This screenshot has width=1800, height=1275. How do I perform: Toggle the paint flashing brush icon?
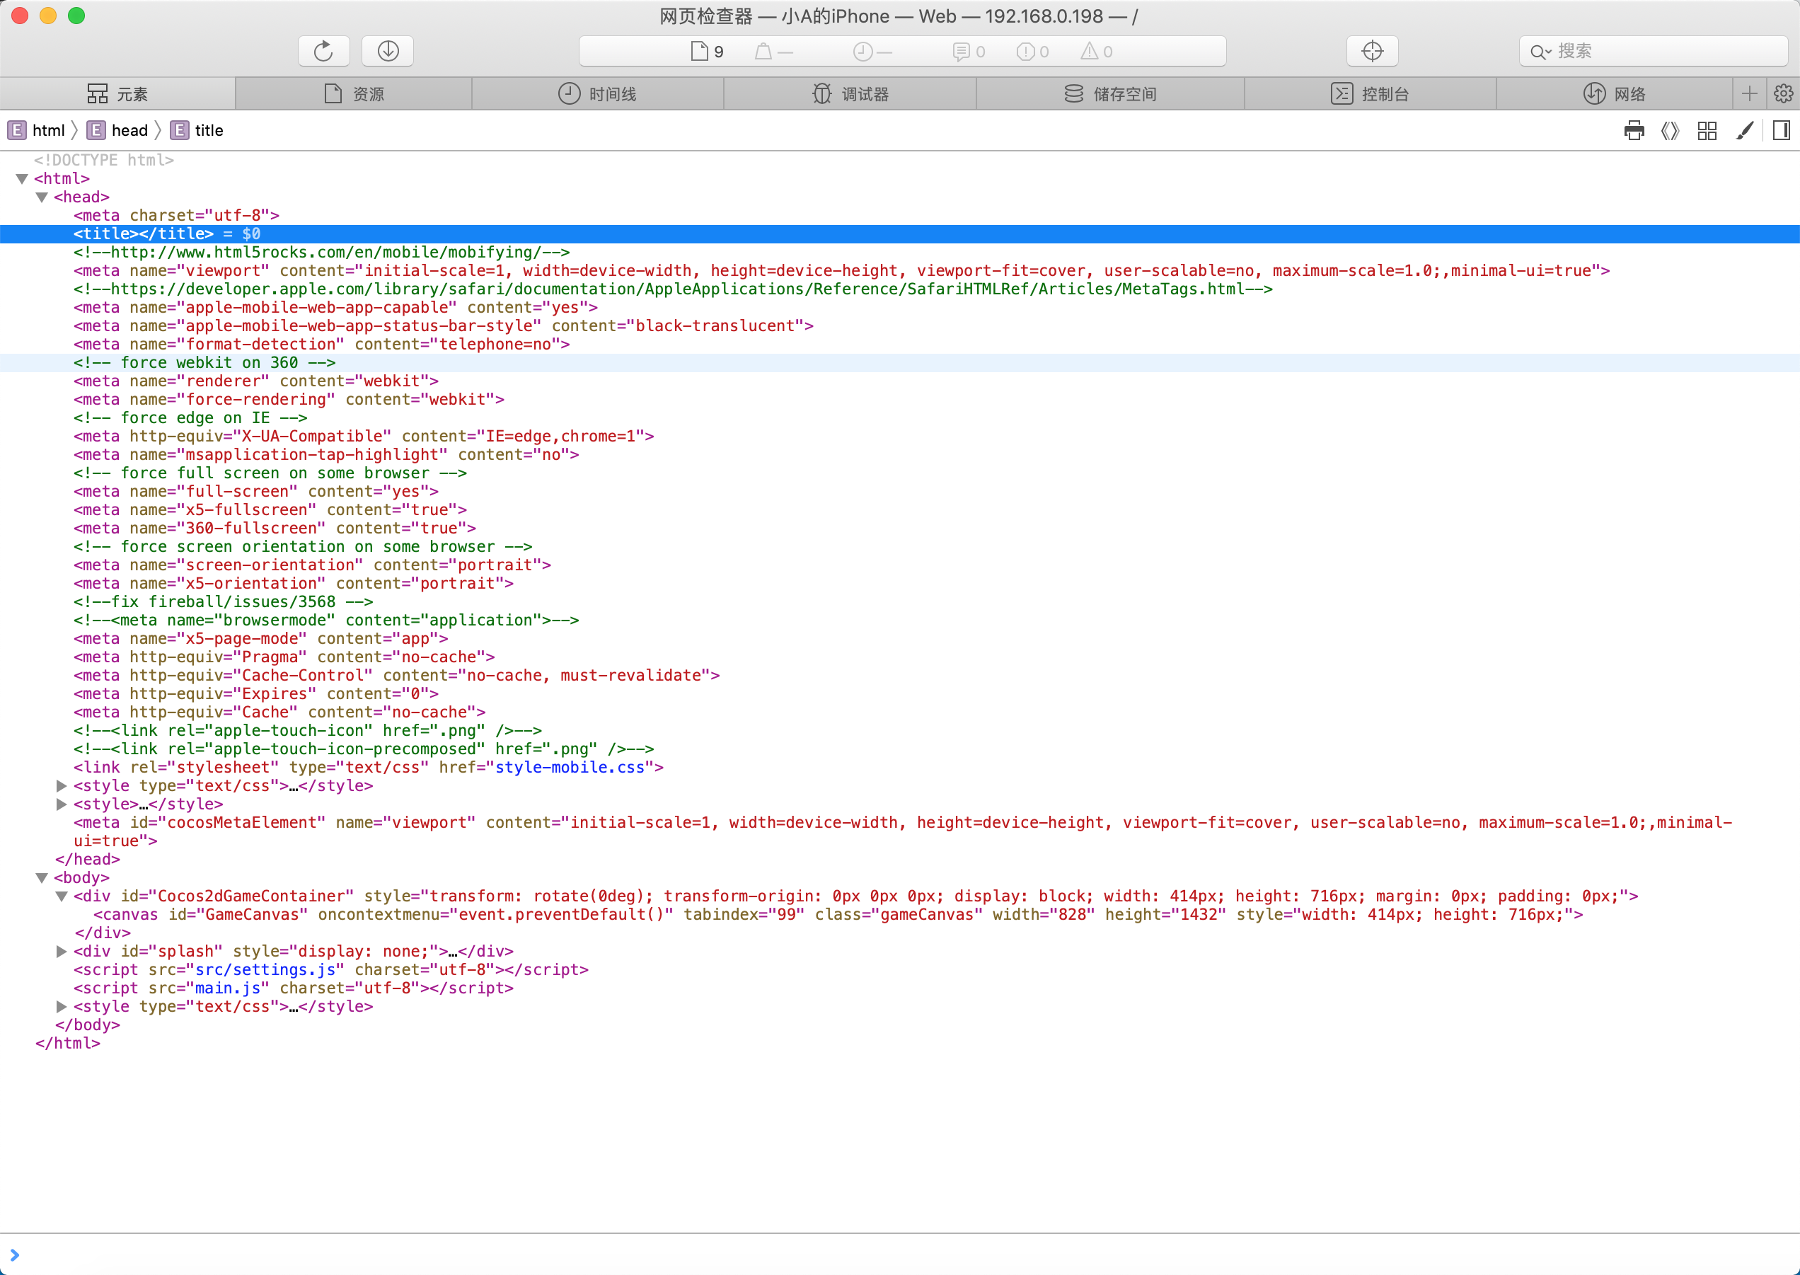pyautogui.click(x=1744, y=130)
